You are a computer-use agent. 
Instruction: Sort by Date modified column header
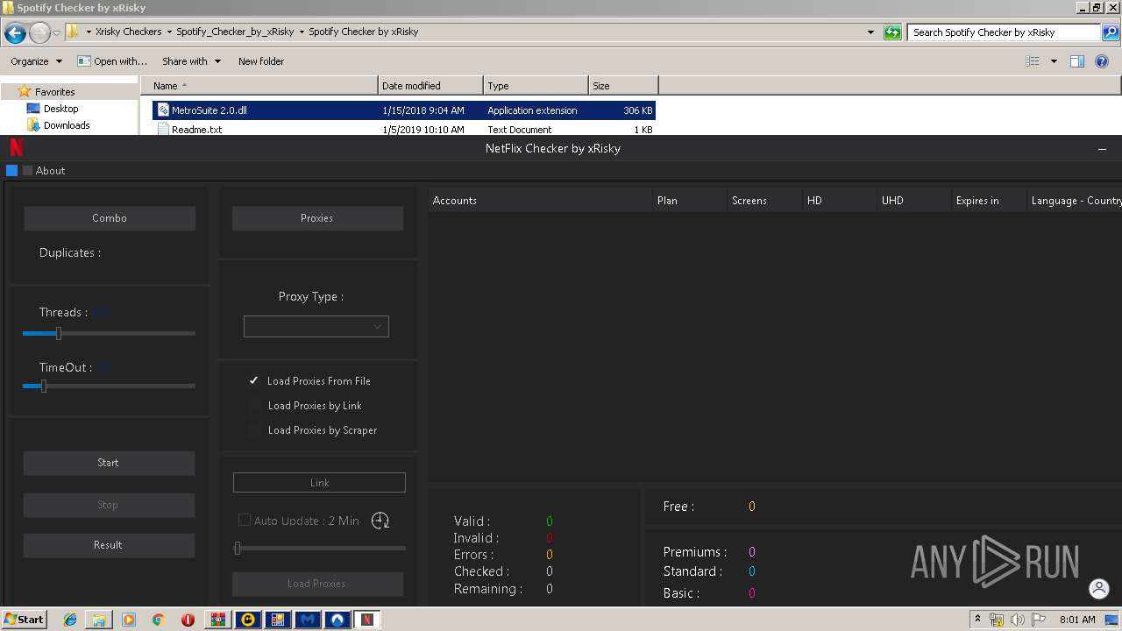click(431, 86)
